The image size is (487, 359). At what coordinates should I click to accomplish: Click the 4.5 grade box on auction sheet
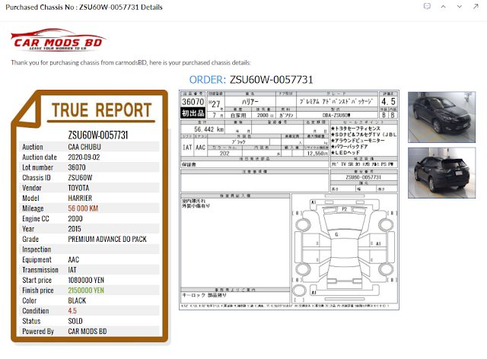(388, 102)
